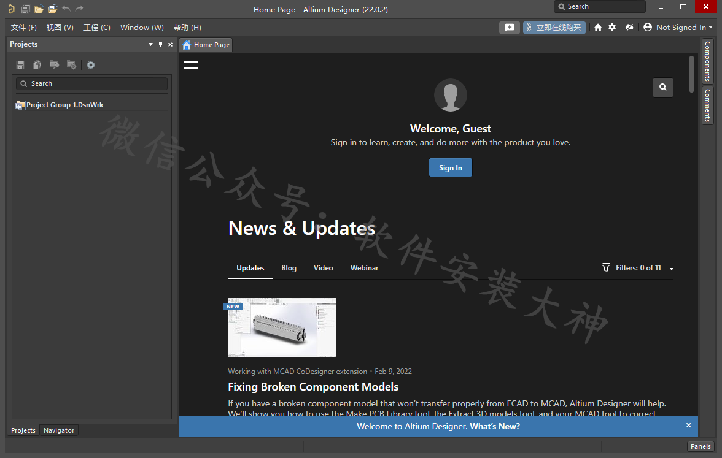Viewport: 722px width, 458px height.
Task: Open Projects panel settings gear icon
Action: 91,65
